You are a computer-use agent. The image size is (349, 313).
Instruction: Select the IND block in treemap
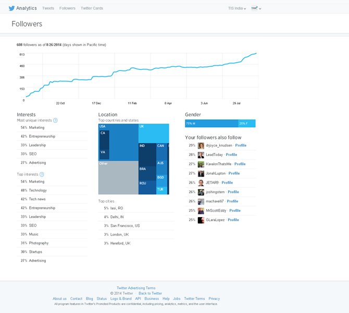[x=147, y=154]
